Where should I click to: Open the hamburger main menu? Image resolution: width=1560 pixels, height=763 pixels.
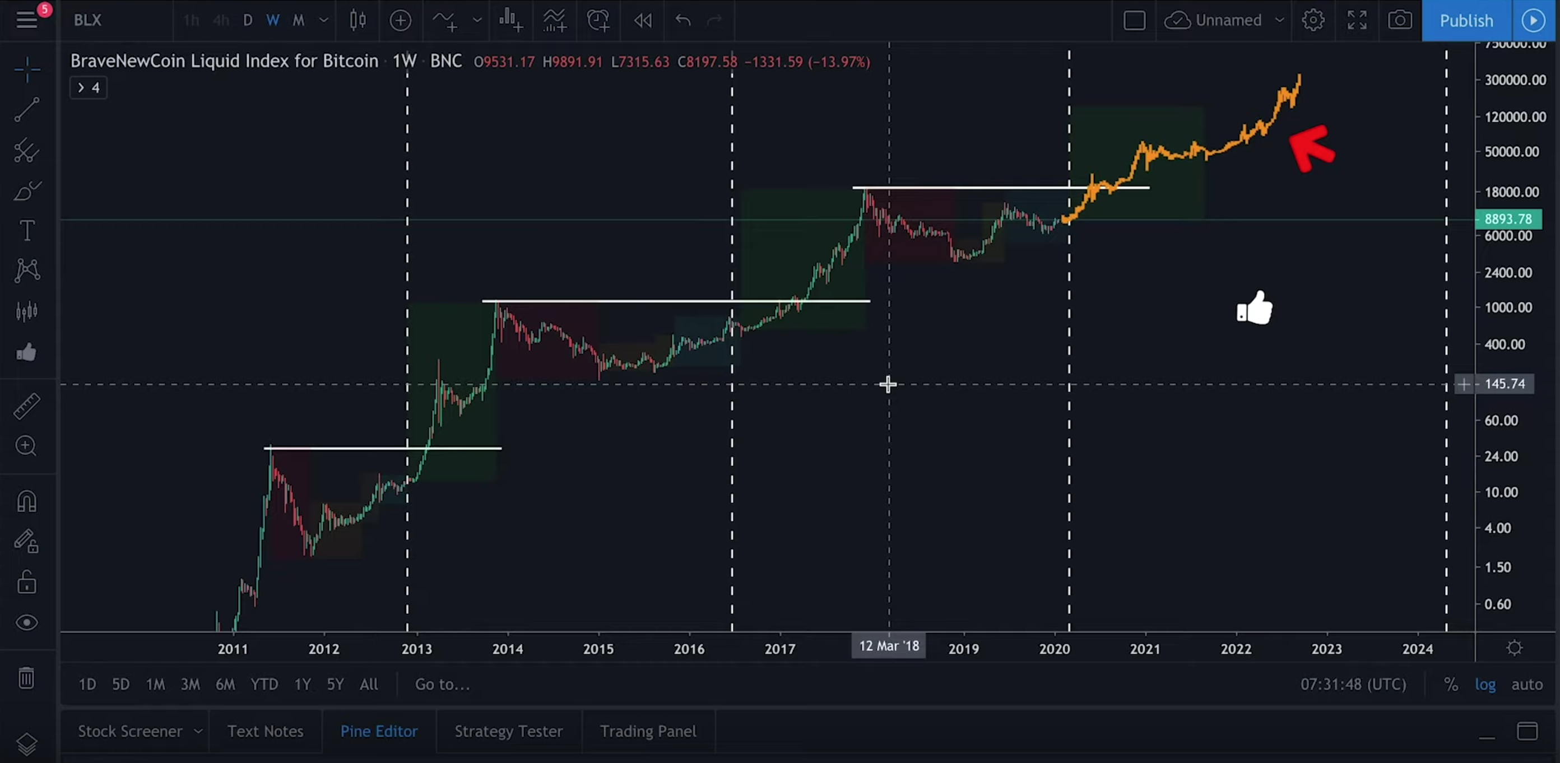[x=27, y=20]
